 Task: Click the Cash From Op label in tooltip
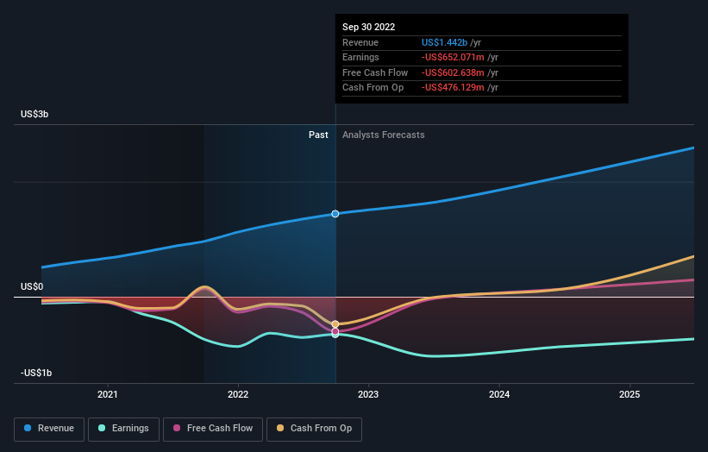[x=373, y=88]
